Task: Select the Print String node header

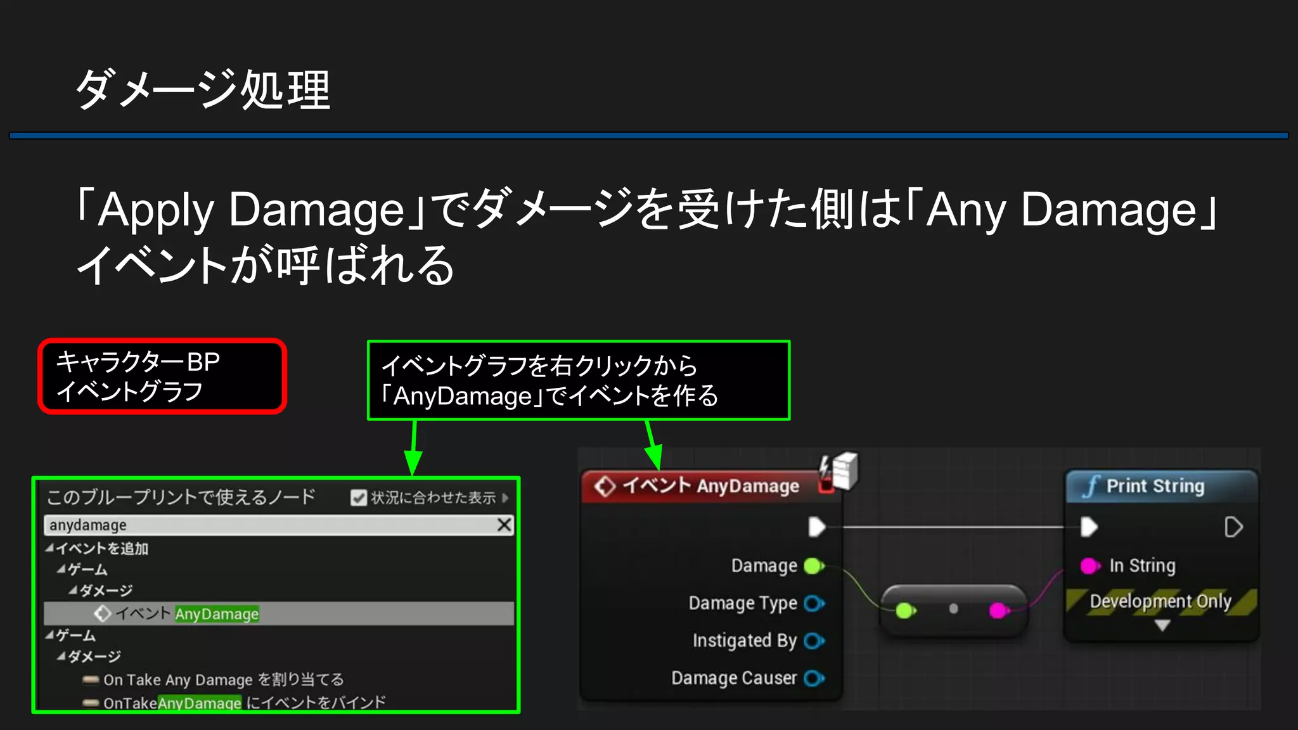Action: [x=1161, y=486]
